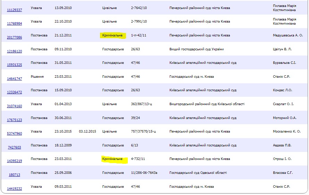
Task: Open decision link 11129337
Action: click(14, 10)
